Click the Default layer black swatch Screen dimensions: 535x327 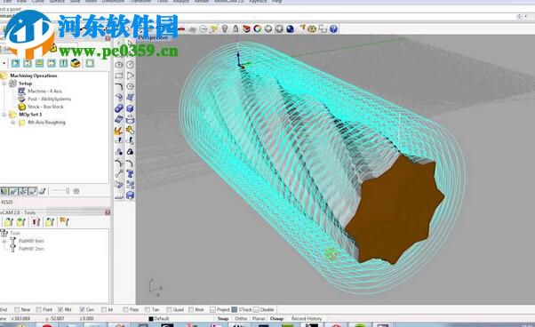(x=151, y=319)
